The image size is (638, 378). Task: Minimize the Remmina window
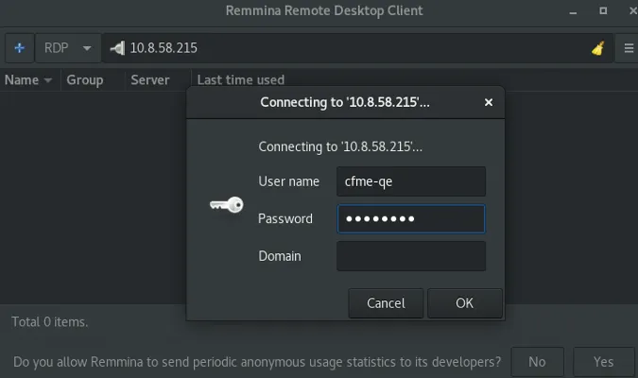(x=574, y=11)
